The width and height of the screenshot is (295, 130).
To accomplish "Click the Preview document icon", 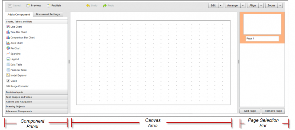I will [x=28, y=6].
